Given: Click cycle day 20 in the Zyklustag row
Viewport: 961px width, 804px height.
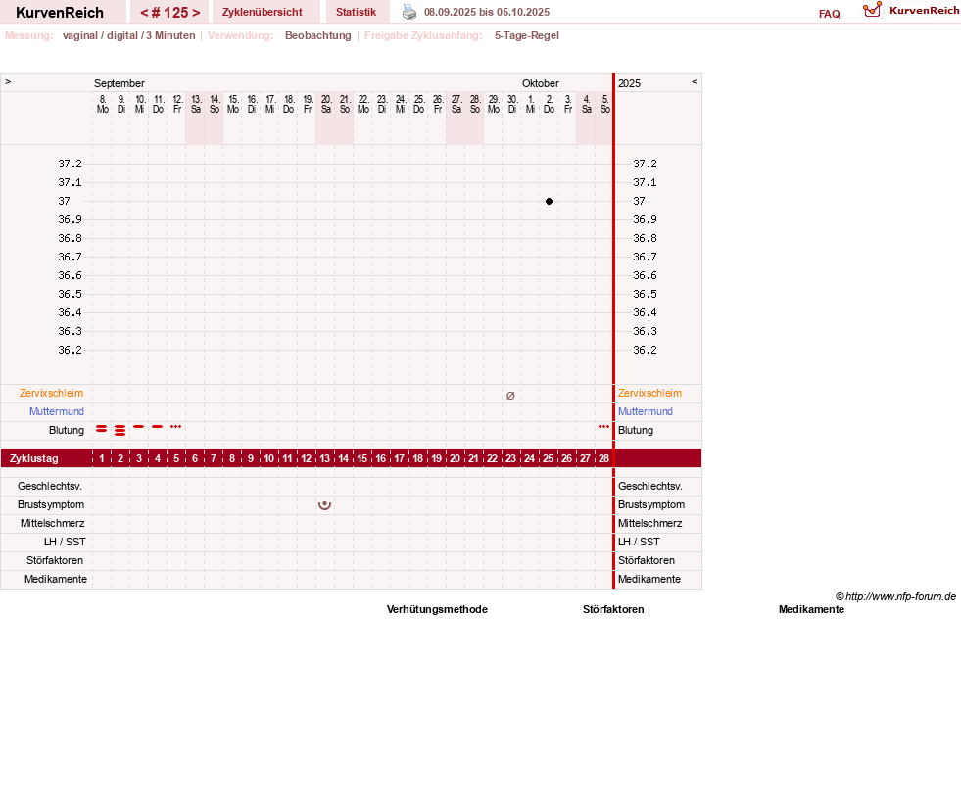Looking at the screenshot, I should coord(455,458).
